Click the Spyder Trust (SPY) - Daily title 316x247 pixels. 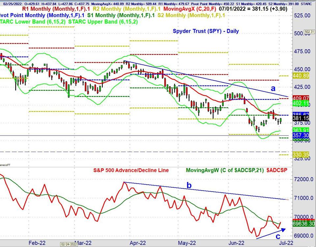(206, 31)
